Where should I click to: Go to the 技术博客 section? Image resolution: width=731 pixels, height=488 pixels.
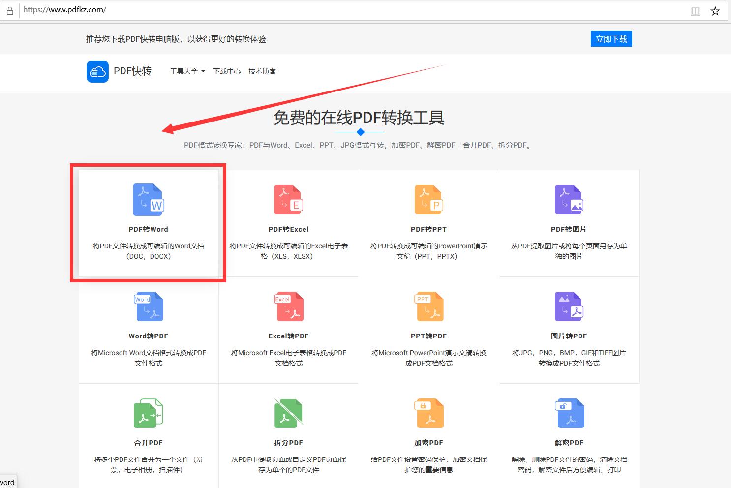[x=262, y=71]
